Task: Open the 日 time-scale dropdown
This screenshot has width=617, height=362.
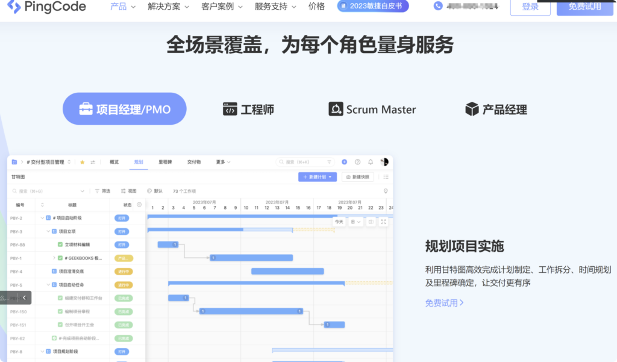Action: click(x=355, y=222)
